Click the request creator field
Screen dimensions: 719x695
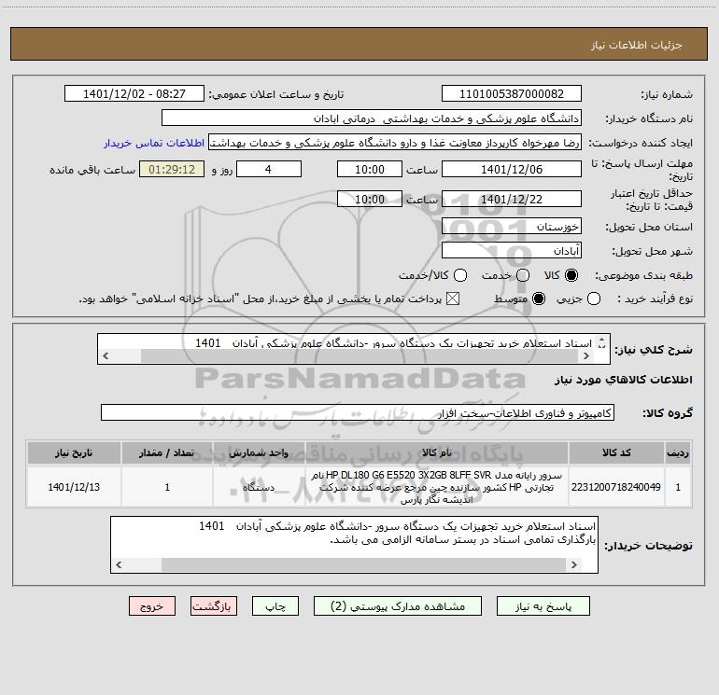point(395,143)
